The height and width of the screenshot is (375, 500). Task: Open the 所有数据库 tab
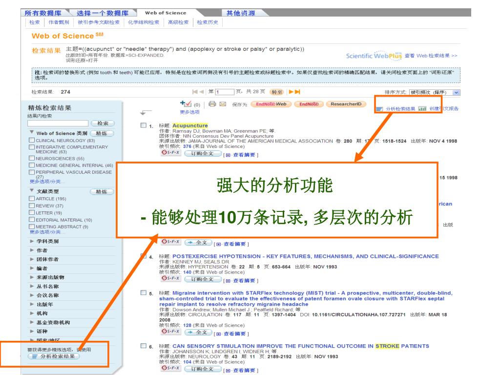click(x=43, y=13)
